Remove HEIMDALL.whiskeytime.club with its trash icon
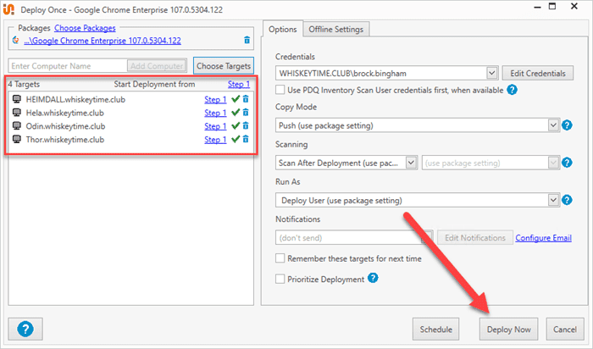593x349 pixels. [x=246, y=99]
